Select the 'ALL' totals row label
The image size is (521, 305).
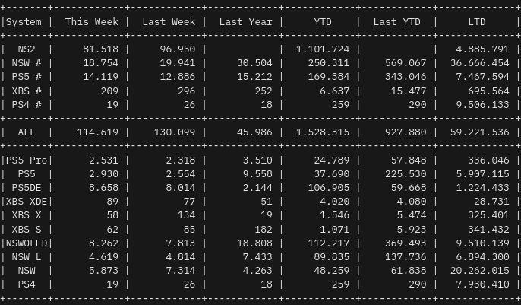(27, 132)
